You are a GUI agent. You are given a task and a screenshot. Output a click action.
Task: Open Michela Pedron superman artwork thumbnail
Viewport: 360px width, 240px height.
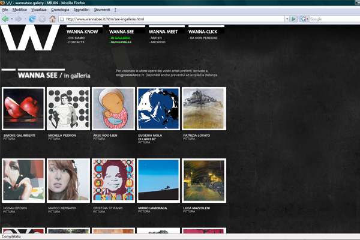coord(68,109)
